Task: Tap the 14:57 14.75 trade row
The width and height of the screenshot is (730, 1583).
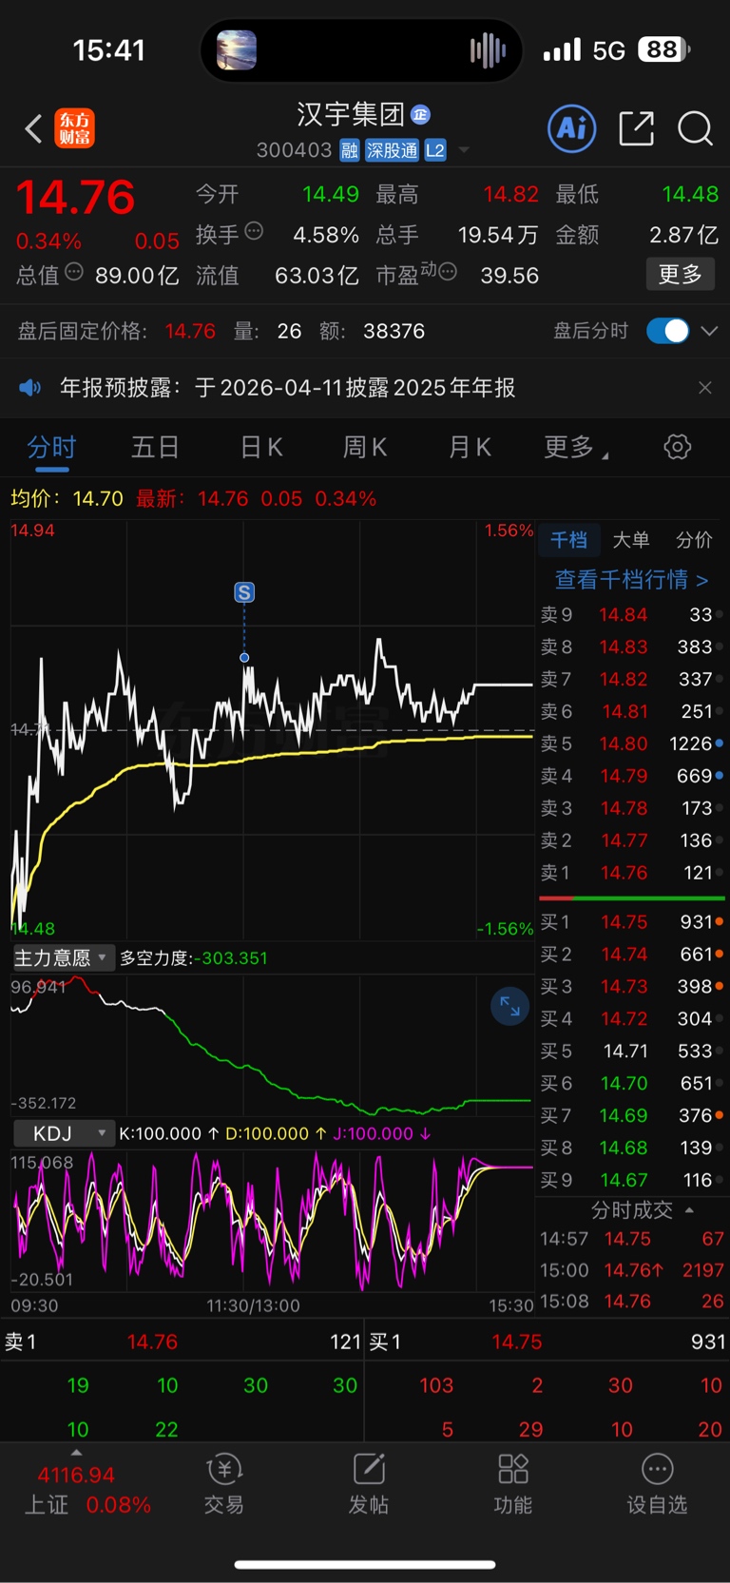Action: pyautogui.click(x=632, y=1239)
